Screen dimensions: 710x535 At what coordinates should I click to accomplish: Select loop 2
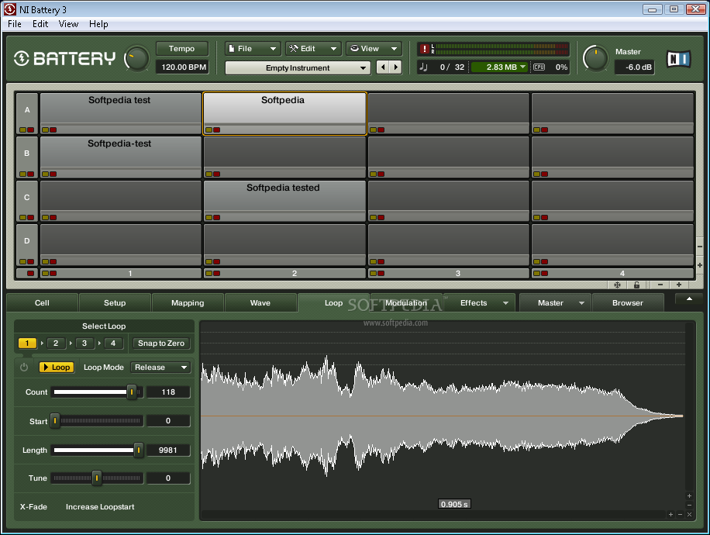(x=56, y=343)
